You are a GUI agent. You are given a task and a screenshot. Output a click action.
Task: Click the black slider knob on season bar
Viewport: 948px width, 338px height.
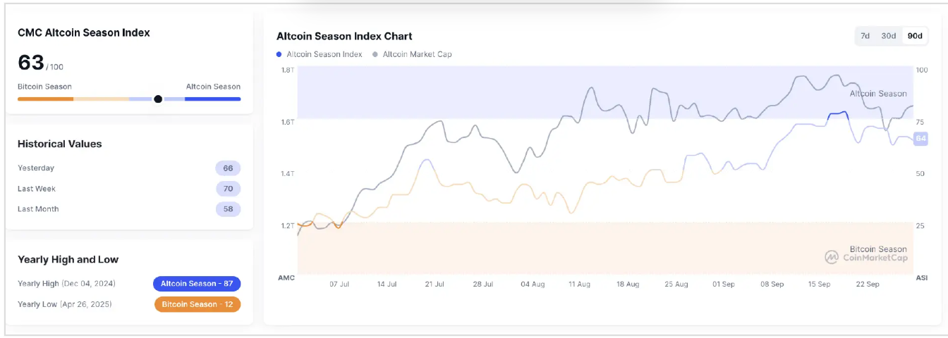click(x=158, y=99)
